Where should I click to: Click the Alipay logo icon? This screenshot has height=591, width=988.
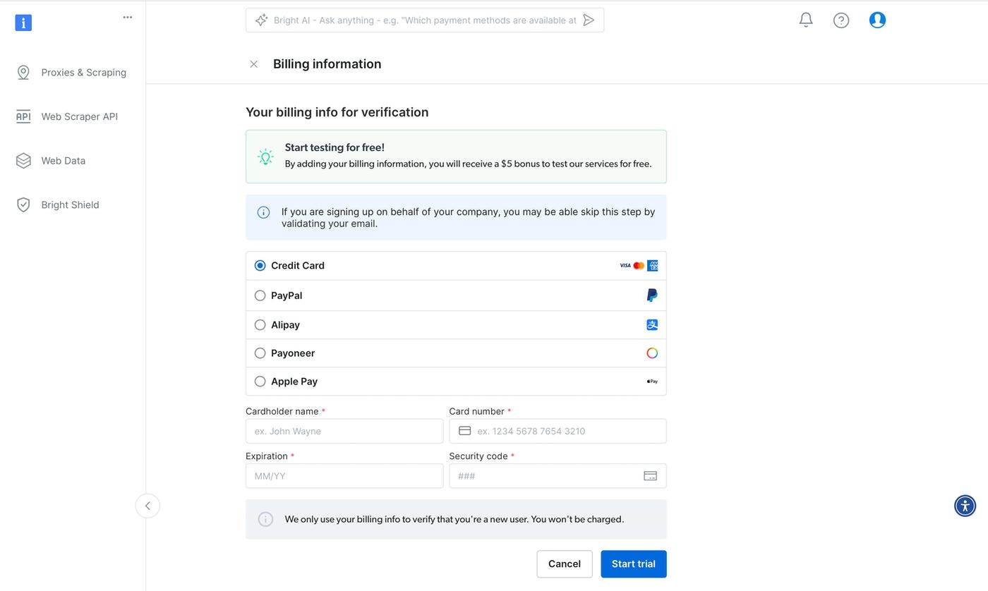(652, 325)
